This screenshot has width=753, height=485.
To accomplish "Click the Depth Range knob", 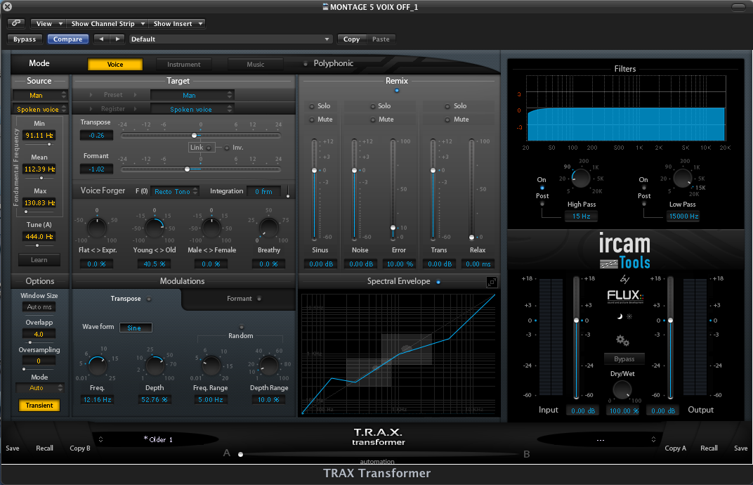I will 269,366.
